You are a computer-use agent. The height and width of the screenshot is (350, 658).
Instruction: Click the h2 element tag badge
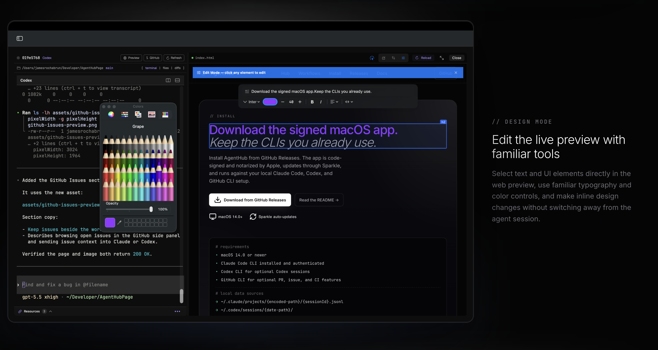[443, 122]
